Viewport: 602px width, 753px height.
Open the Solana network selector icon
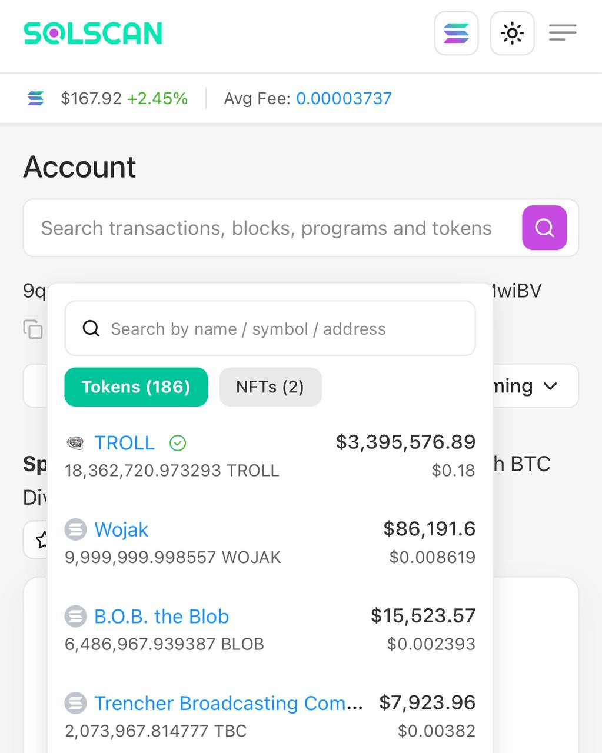click(x=456, y=33)
